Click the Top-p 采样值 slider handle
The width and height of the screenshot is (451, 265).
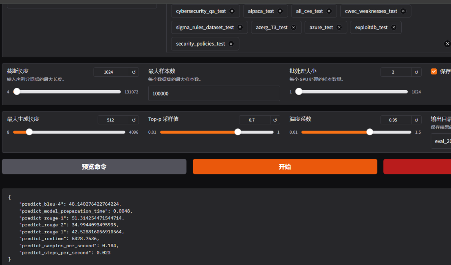[x=238, y=132]
